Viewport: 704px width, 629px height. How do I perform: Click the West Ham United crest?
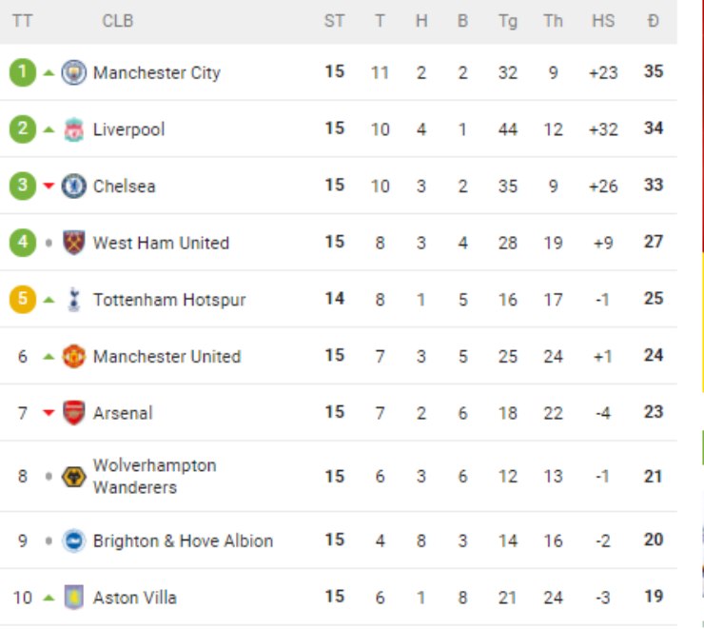click(x=73, y=243)
